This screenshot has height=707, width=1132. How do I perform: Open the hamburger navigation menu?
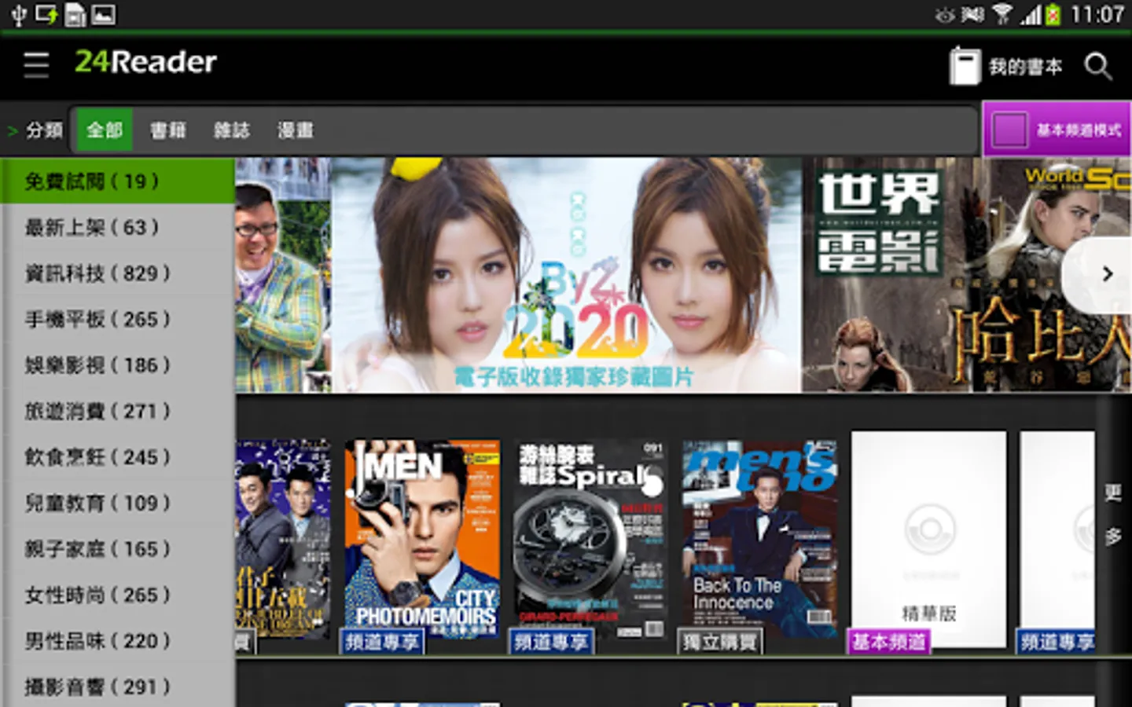36,64
